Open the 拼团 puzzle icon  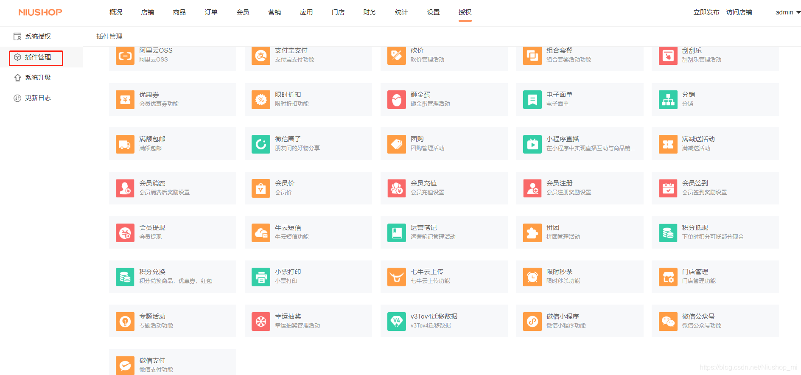[x=532, y=233]
